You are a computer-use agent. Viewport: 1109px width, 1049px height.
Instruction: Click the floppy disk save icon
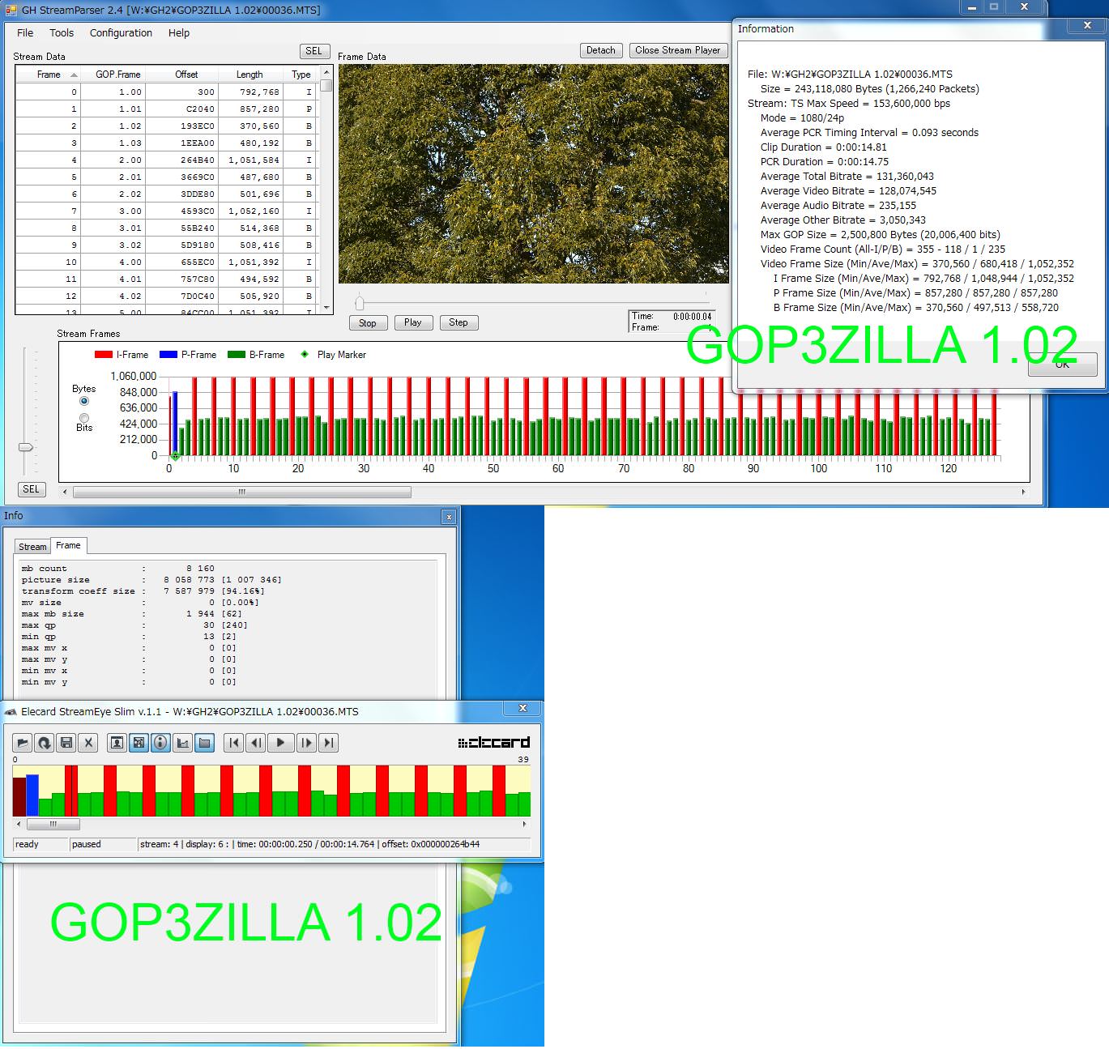click(x=66, y=743)
